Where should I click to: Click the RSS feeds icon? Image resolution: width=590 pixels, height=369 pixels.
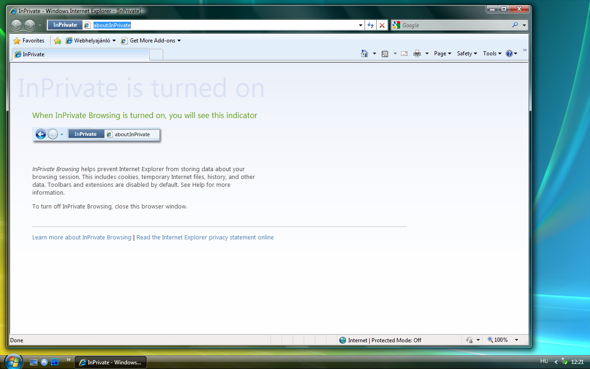385,54
